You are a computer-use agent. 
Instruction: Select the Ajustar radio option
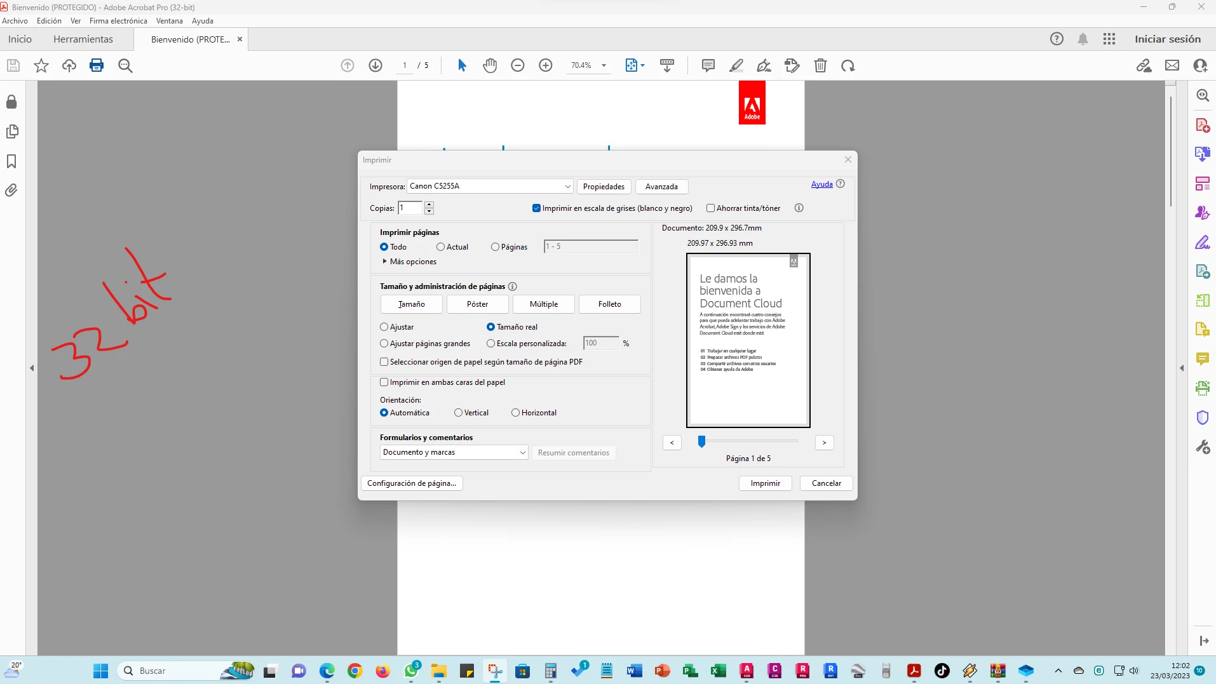(384, 327)
